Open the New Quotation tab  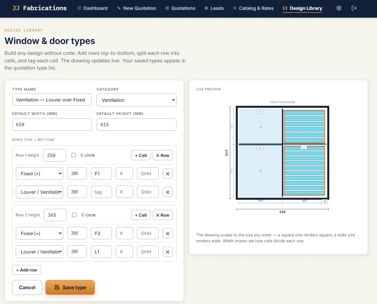click(137, 8)
